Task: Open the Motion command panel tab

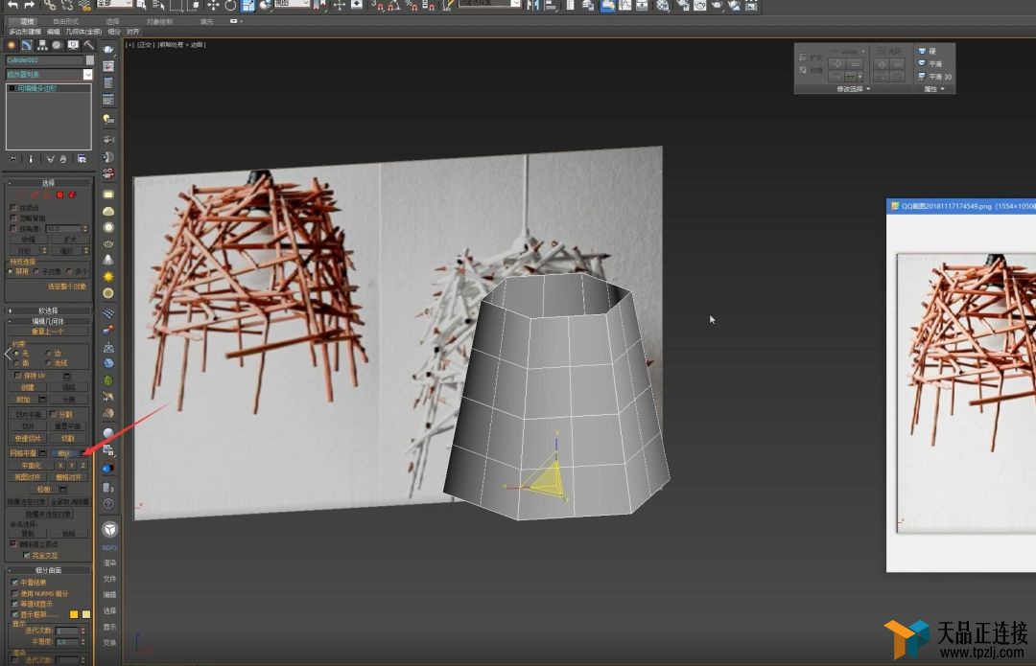Action: tap(57, 45)
